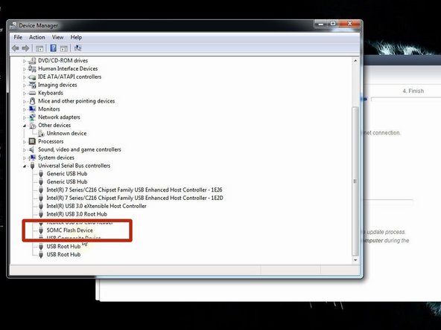Click the vertical scrollbar thumb
The width and height of the screenshot is (441, 330).
pos(355,181)
